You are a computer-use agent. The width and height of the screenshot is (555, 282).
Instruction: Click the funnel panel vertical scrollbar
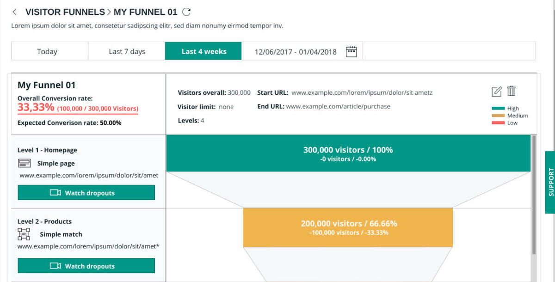[533, 194]
